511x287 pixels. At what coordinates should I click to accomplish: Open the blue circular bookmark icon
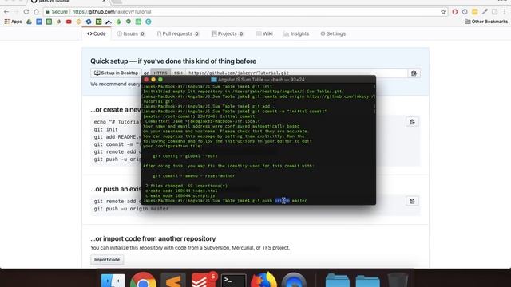click(x=89, y=22)
